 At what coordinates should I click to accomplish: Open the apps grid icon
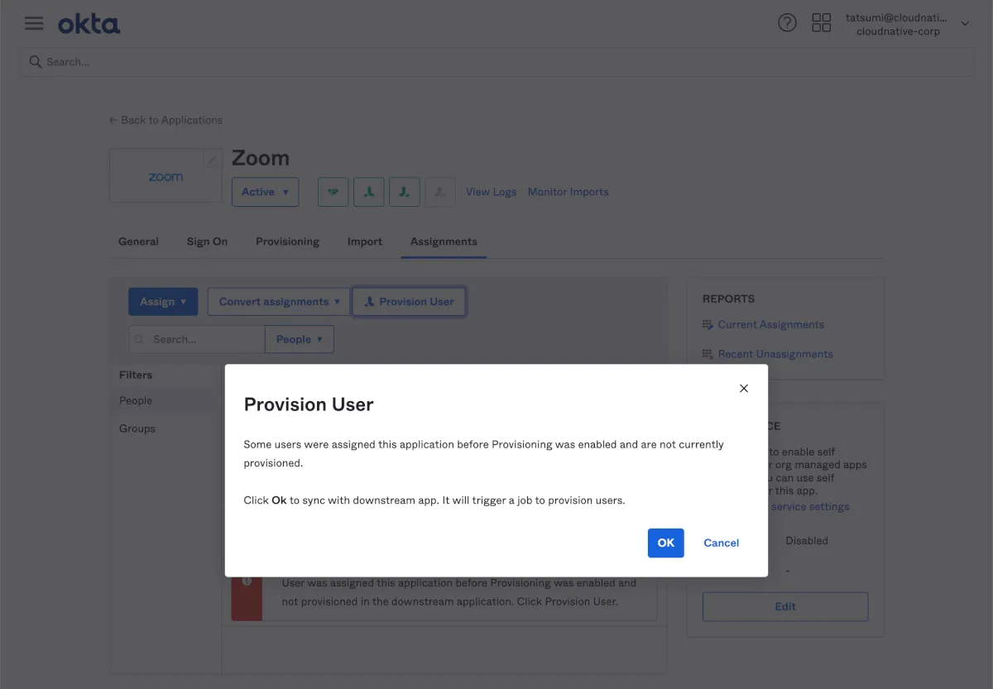[x=821, y=23]
